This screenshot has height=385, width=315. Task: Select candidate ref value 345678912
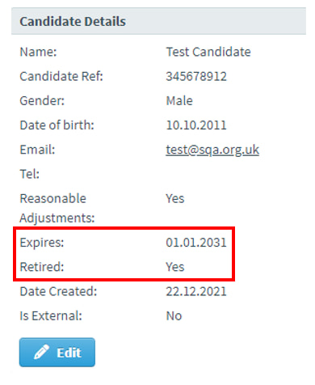coord(196,76)
